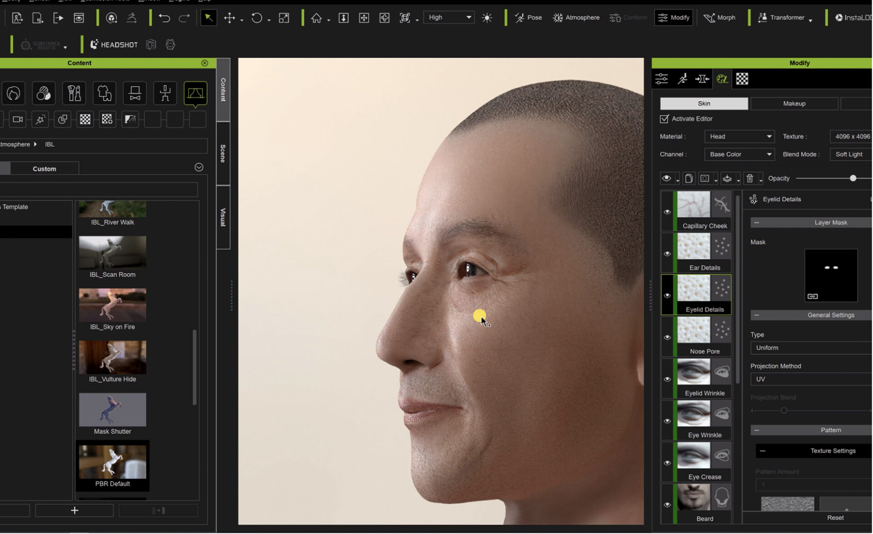Hide the Eyelid Wrinkle layer
The image size is (873, 534).
pyautogui.click(x=667, y=379)
